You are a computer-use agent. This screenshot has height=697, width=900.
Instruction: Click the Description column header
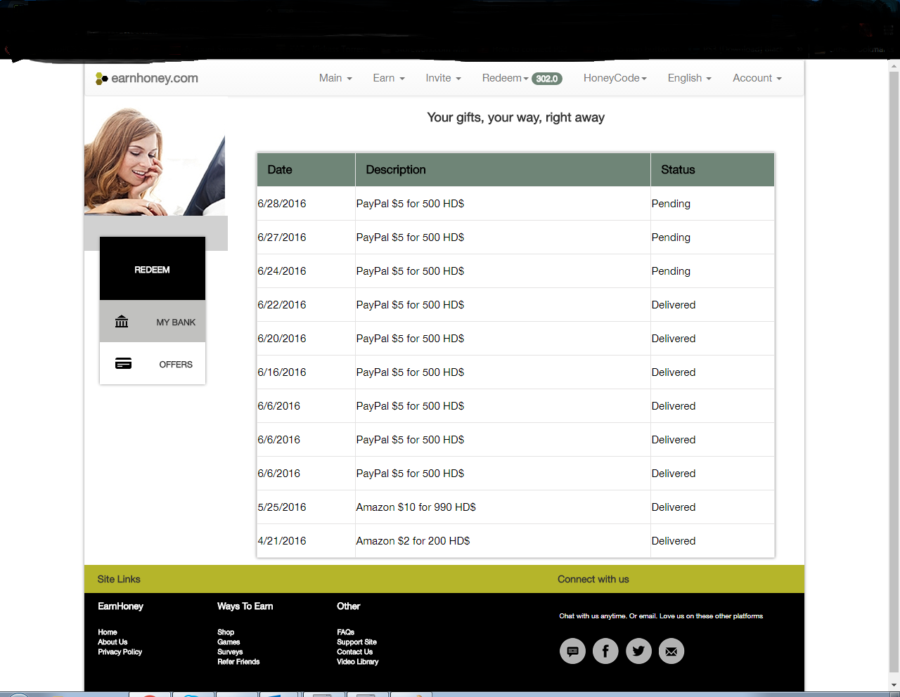pyautogui.click(x=503, y=169)
